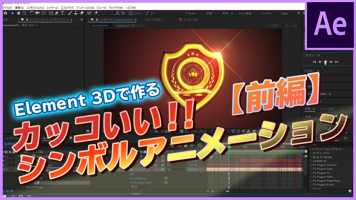Select the Pan Behind anchor point tool
The width and height of the screenshot is (356, 200).
pos(44,13)
